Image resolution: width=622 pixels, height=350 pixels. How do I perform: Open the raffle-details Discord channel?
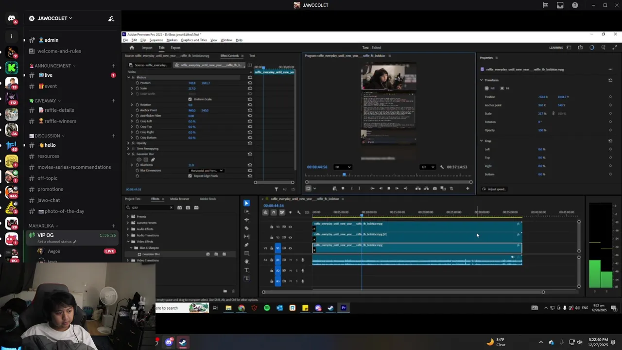point(59,110)
